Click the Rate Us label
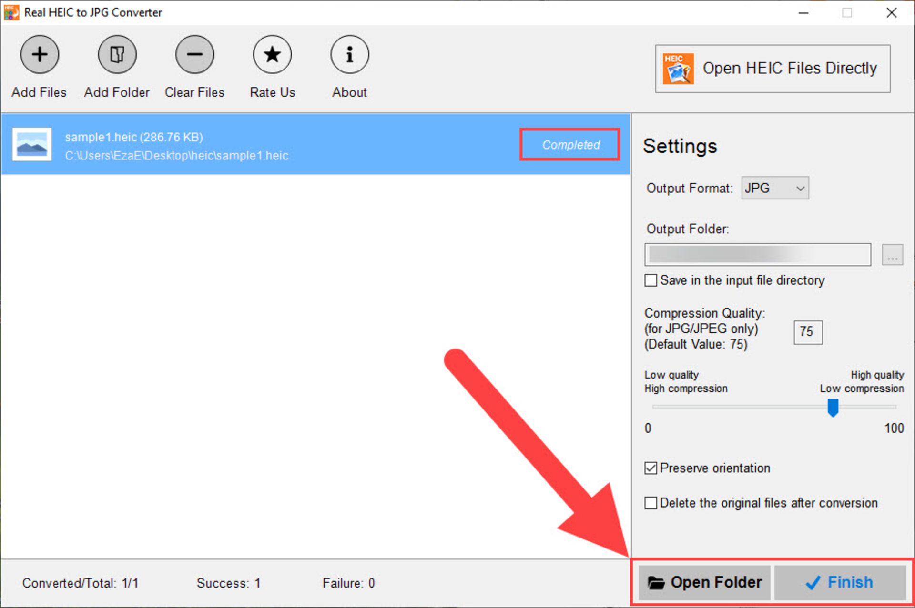This screenshot has width=915, height=608. 272,92
